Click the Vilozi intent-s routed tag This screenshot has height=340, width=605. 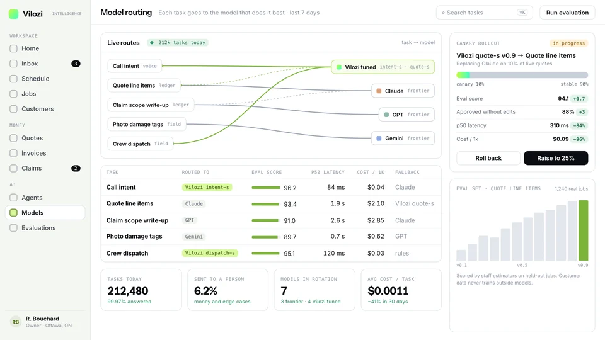207,188
